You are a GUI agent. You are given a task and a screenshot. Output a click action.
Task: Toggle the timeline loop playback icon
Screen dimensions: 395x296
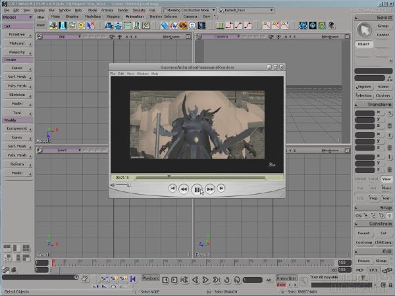point(227,280)
